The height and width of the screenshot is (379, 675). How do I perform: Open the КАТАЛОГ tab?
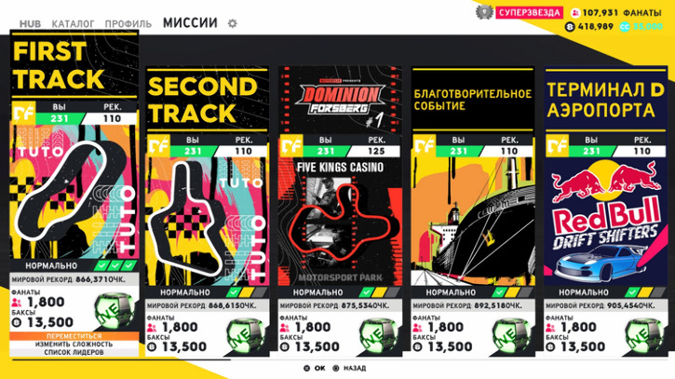[73, 24]
